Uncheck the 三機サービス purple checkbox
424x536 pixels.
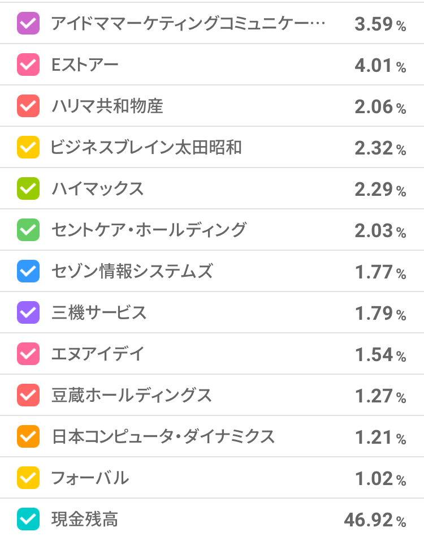click(x=28, y=312)
